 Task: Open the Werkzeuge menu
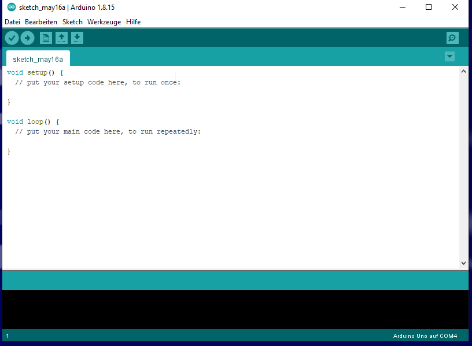[x=104, y=22]
